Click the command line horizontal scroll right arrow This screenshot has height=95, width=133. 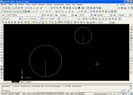128,91
